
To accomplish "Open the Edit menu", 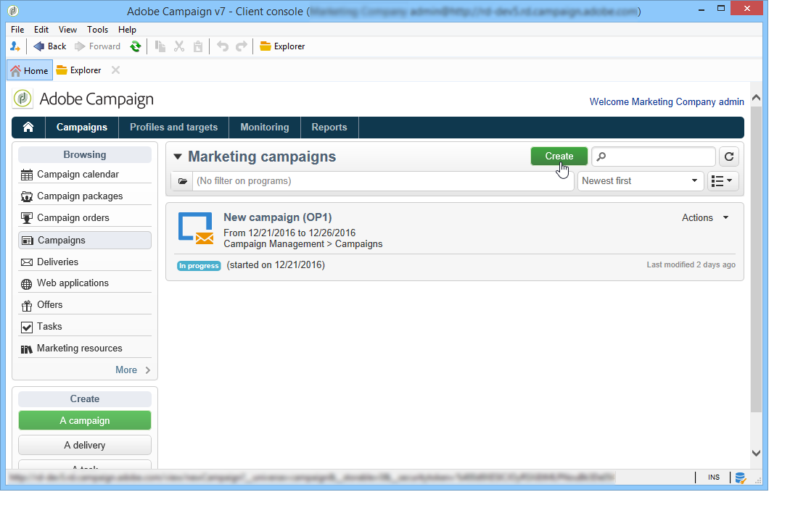I will (x=41, y=30).
